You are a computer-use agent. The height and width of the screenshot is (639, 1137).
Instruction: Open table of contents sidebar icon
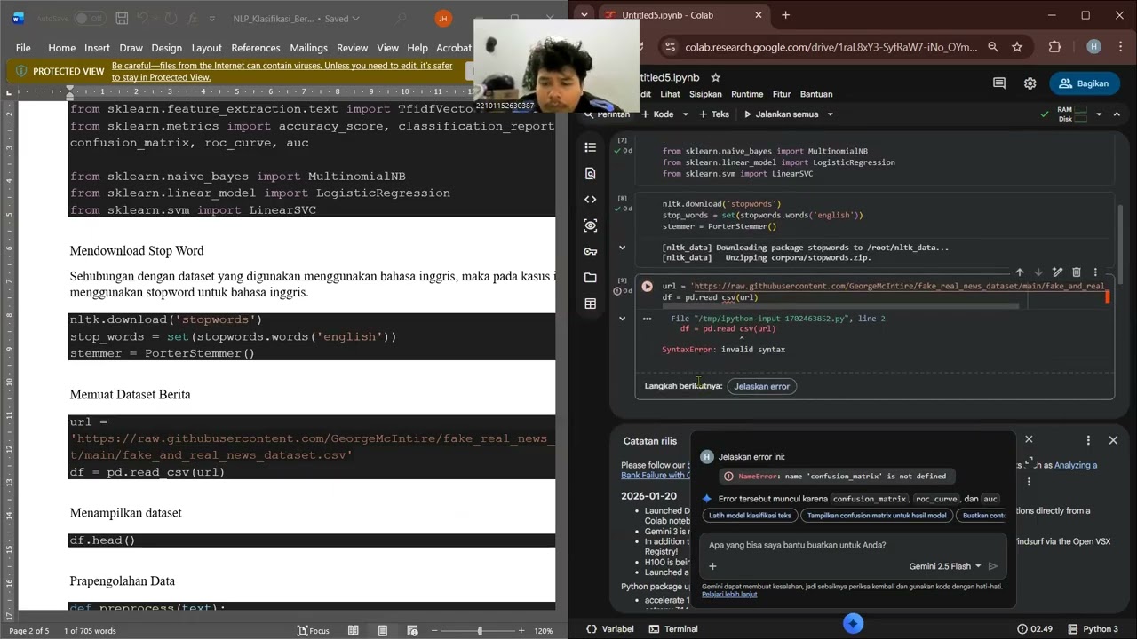pyautogui.click(x=591, y=147)
